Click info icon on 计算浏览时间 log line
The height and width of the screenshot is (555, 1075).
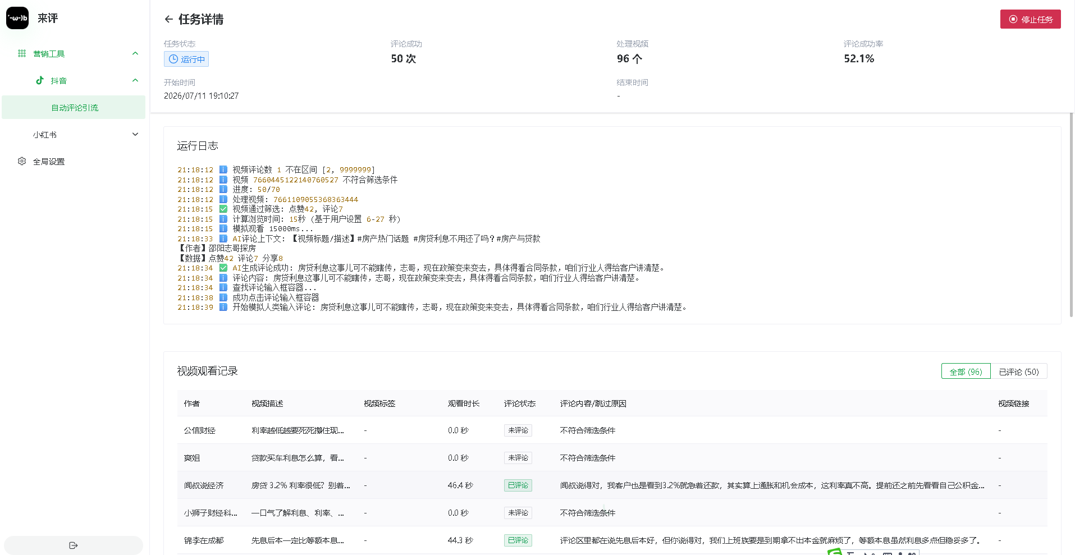pos(223,219)
